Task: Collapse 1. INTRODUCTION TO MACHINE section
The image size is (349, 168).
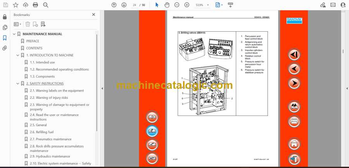Action: pos(18,55)
